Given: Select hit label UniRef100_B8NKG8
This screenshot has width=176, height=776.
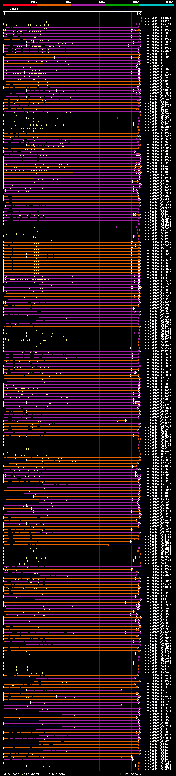Looking at the screenshot, I should point(158,363).
